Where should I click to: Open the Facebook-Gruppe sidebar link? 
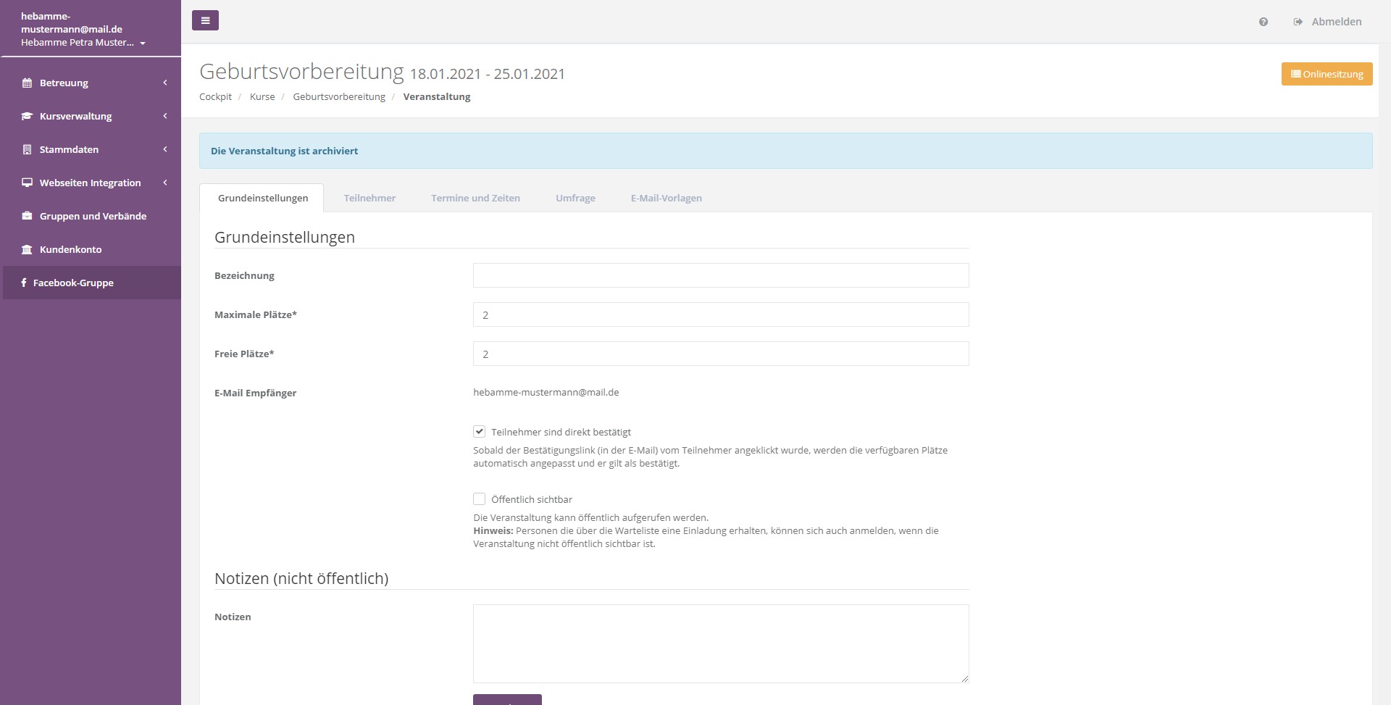coord(73,283)
